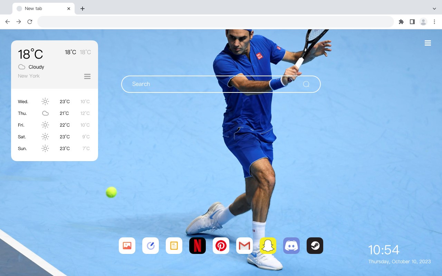Image resolution: width=442 pixels, height=276 pixels.
Task: Click the sun icon for Wednesday forecast
Action: click(x=45, y=101)
